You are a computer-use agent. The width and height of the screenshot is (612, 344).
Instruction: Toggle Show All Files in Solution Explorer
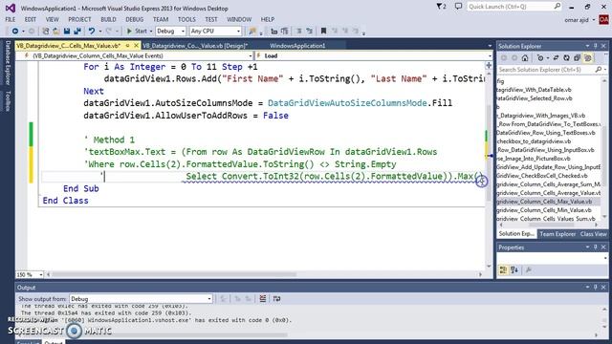click(588, 58)
